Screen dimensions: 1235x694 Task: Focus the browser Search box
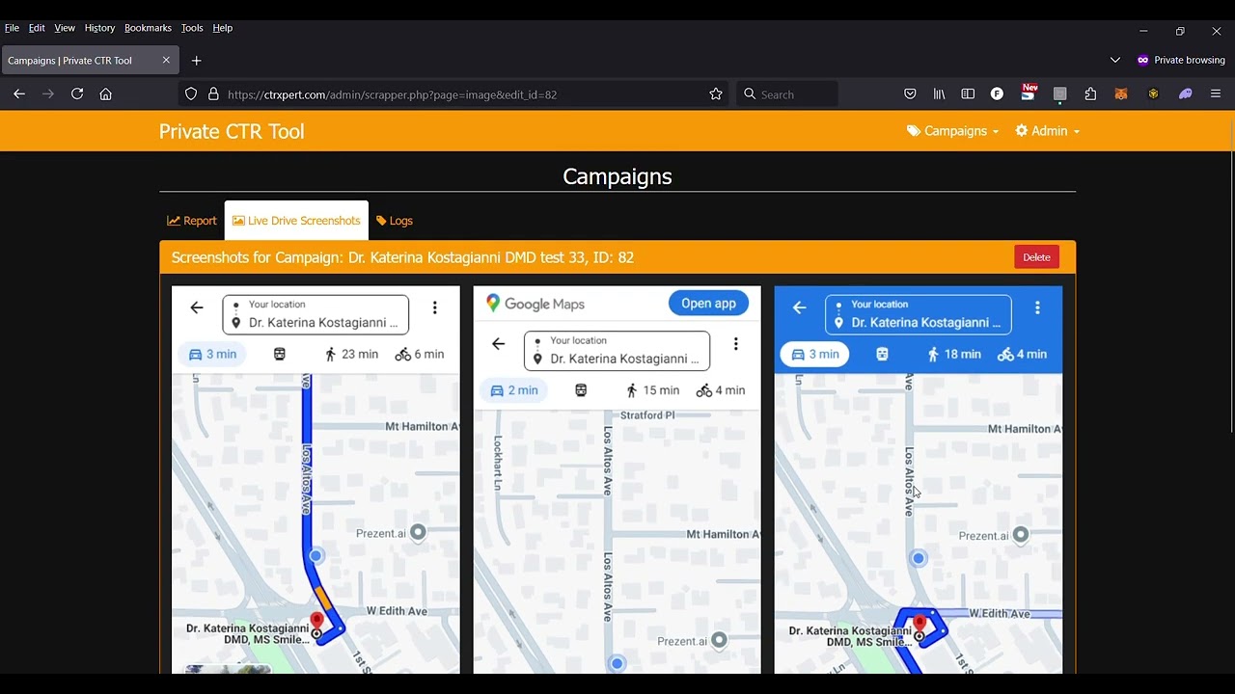(x=787, y=94)
